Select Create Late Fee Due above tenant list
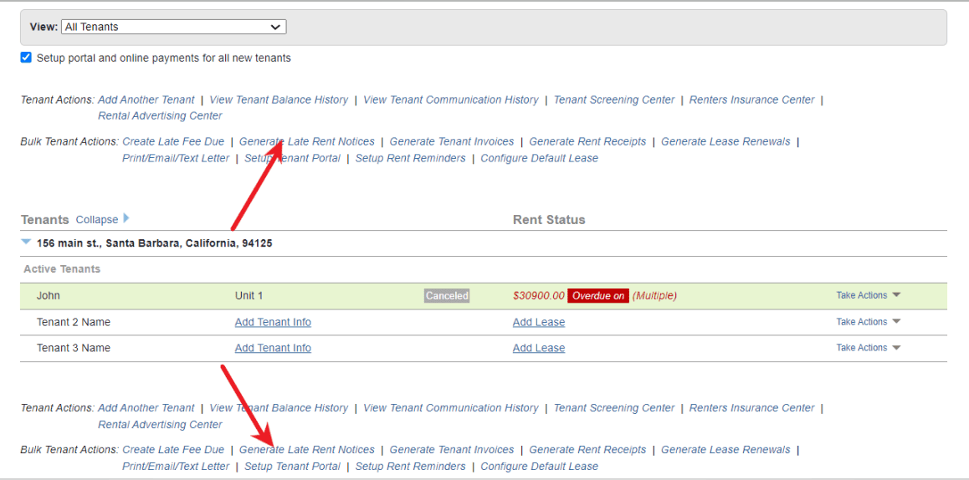969x480 pixels. [x=173, y=141]
